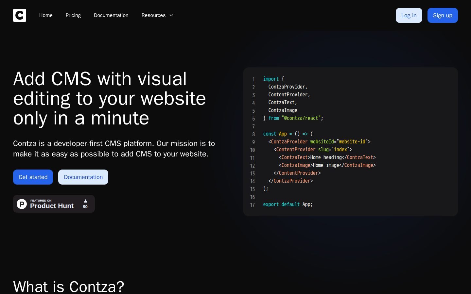This screenshot has width=471, height=294.
Task: Click the 'What is Contza?' heading
Action: [x=69, y=286]
